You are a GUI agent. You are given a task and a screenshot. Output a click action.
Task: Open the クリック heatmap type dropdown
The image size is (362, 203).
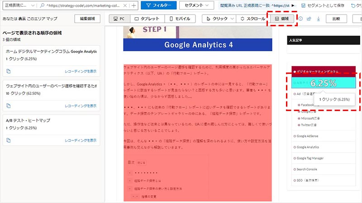219,19
